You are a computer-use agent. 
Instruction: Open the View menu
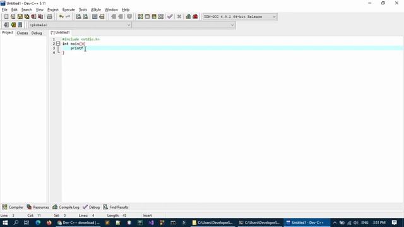pyautogui.click(x=39, y=10)
